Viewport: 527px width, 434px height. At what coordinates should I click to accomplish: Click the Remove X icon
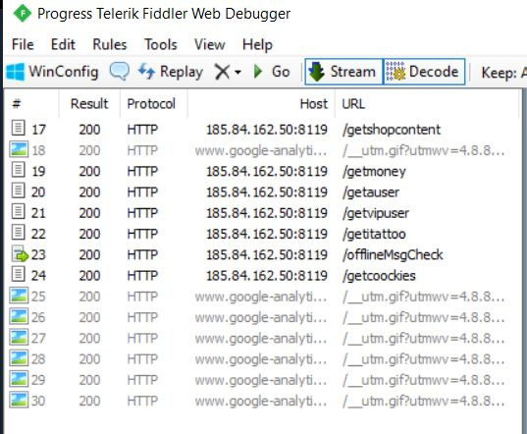click(222, 72)
